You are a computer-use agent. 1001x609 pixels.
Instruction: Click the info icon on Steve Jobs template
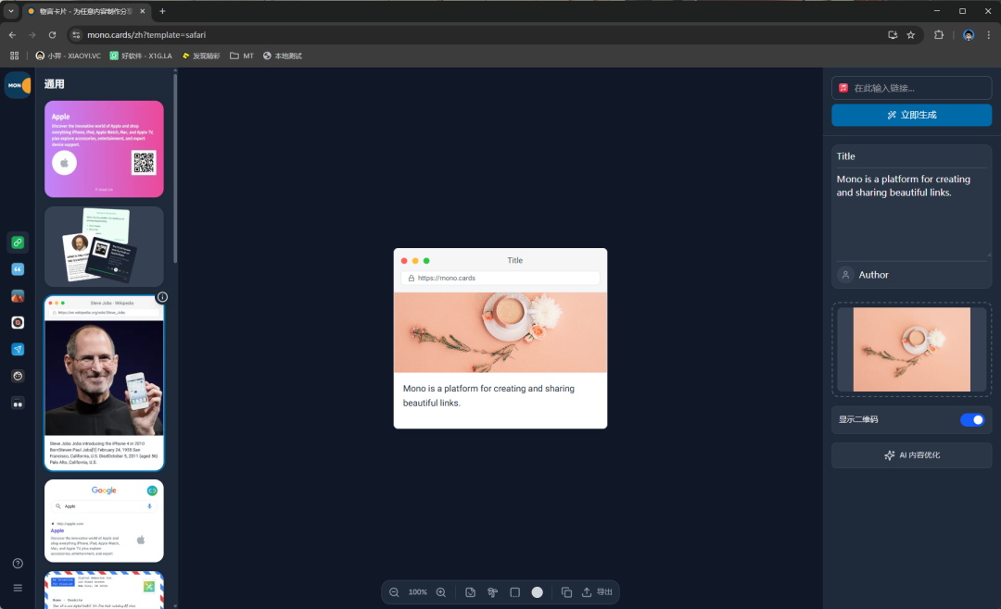(x=162, y=297)
